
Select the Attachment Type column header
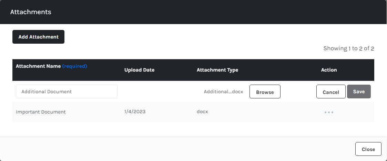click(217, 70)
